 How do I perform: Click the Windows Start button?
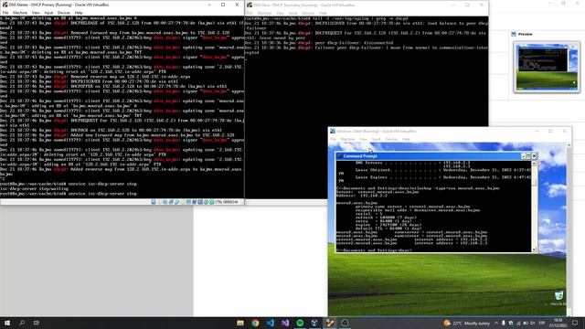(x=7, y=323)
